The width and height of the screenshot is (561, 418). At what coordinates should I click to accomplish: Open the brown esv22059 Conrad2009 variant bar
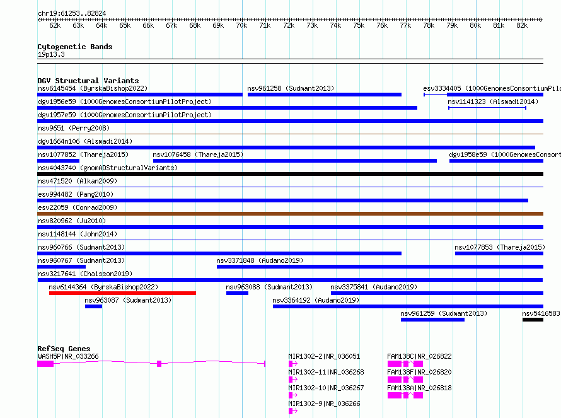[290, 214]
